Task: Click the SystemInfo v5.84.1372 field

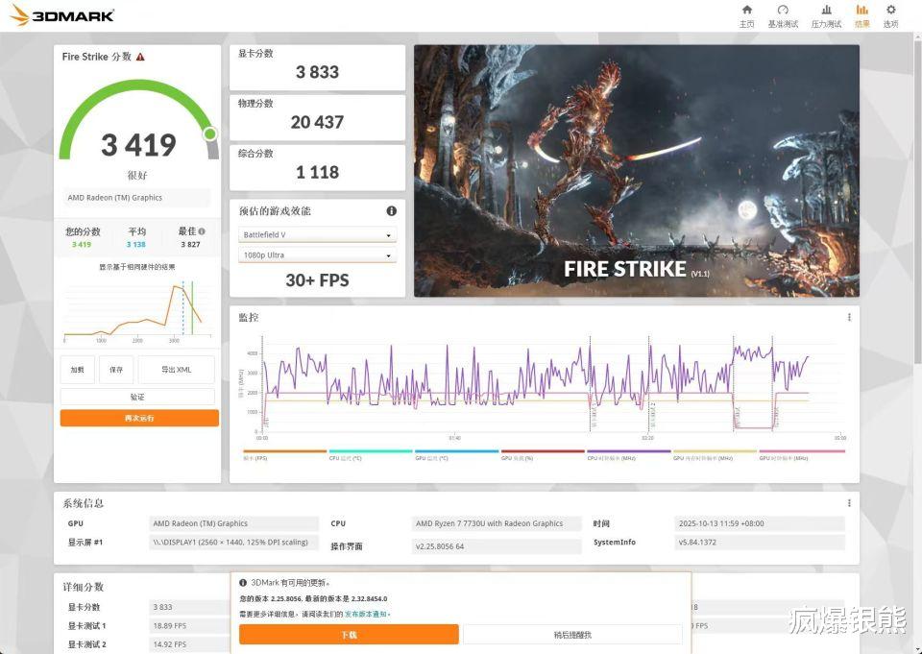Action: click(760, 543)
